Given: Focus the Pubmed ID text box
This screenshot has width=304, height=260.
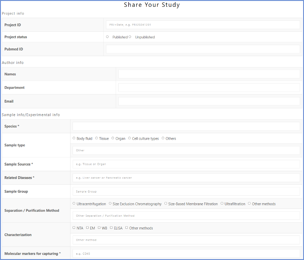Looking at the screenshot, I should click(203, 49).
